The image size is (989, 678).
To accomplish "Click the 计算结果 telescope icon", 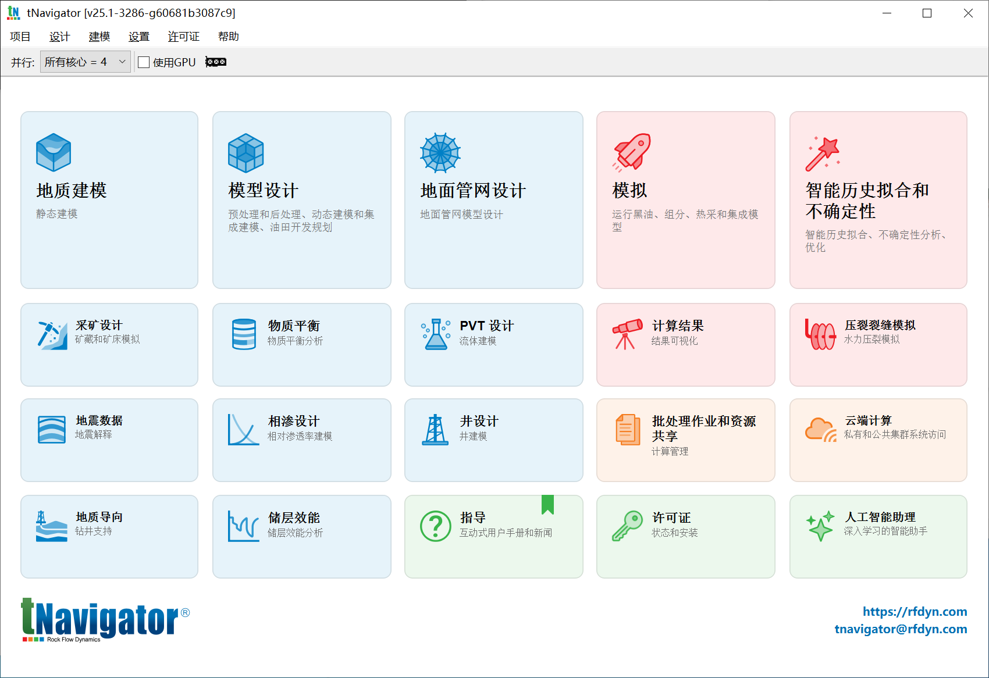I will 628,334.
